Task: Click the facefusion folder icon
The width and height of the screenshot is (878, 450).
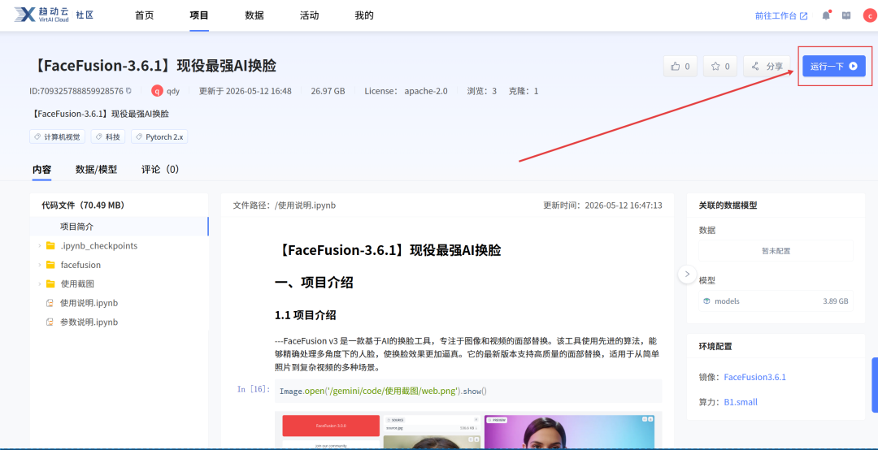Action: click(x=50, y=265)
